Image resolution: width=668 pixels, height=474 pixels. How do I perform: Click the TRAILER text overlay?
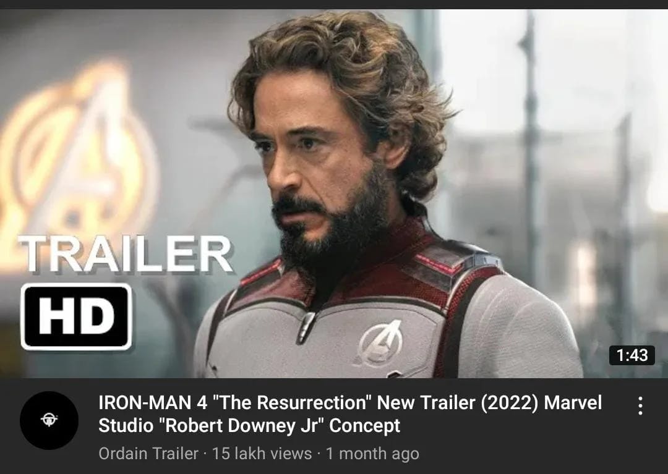pyautogui.click(x=125, y=254)
